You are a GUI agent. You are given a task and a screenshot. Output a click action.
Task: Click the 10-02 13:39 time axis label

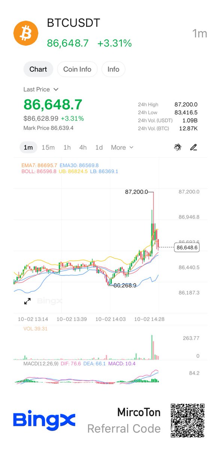[72, 319]
